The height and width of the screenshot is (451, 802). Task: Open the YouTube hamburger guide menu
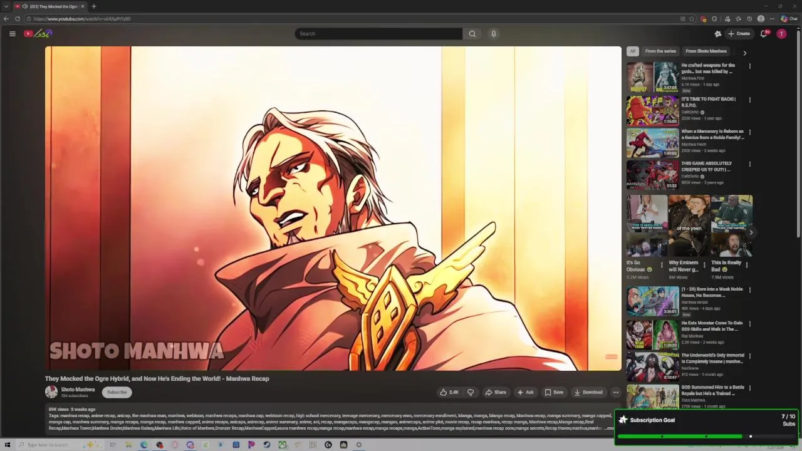click(x=12, y=34)
